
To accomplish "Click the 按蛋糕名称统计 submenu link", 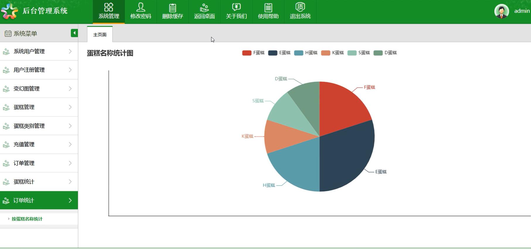I will (27, 219).
